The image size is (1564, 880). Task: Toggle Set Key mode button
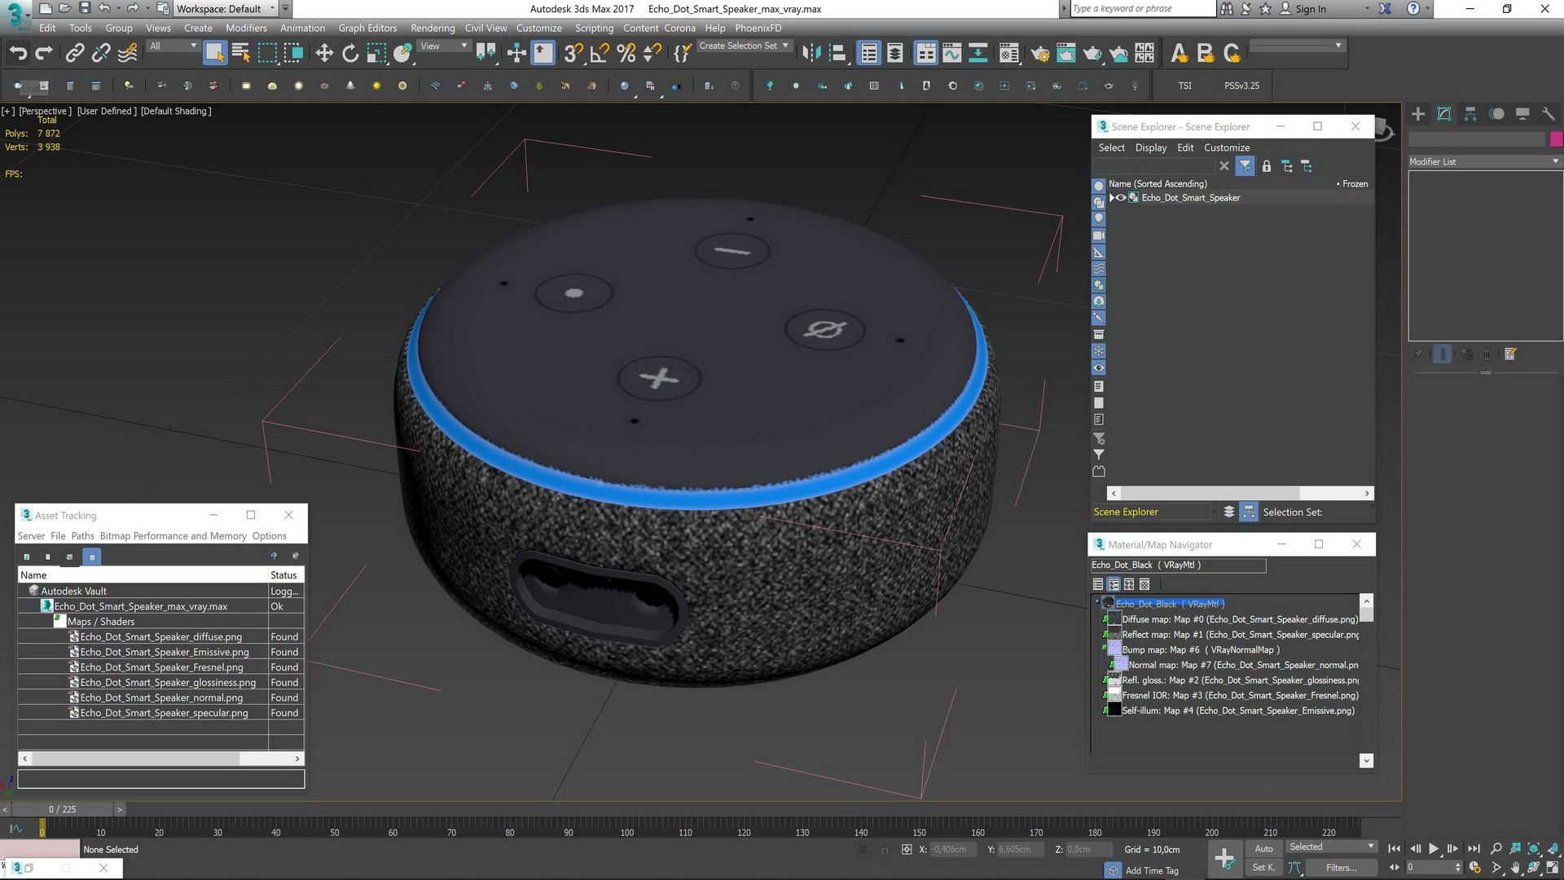pos(1263,868)
